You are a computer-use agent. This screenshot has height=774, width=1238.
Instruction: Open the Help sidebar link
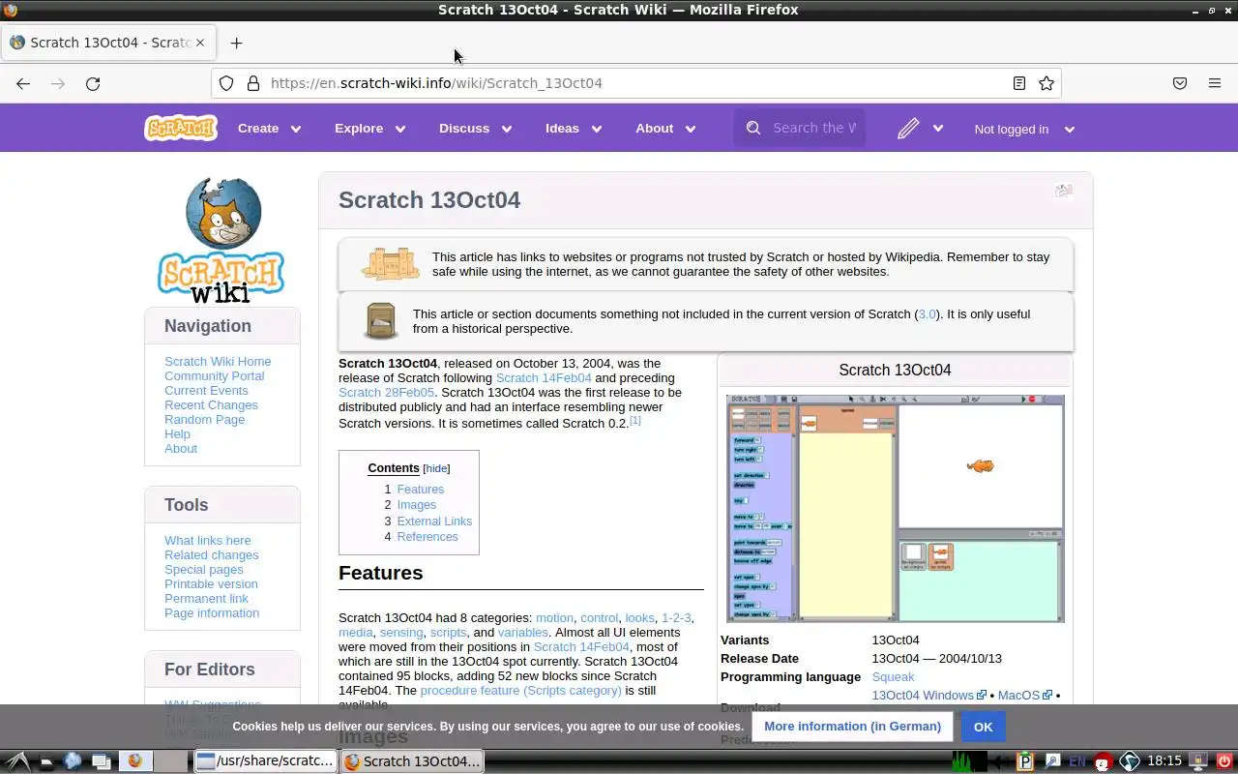[177, 433]
